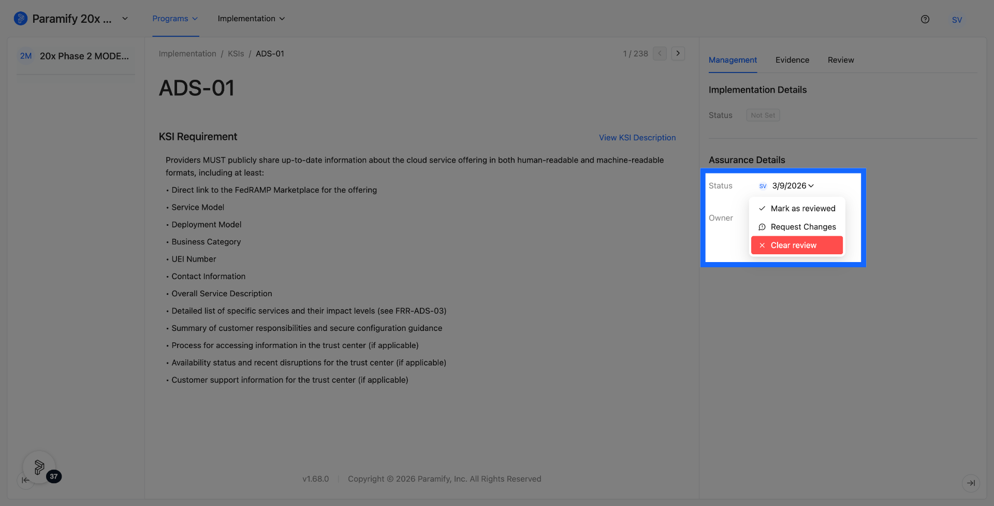Click the Assurance Details heading
The image size is (994, 506).
[x=747, y=160]
